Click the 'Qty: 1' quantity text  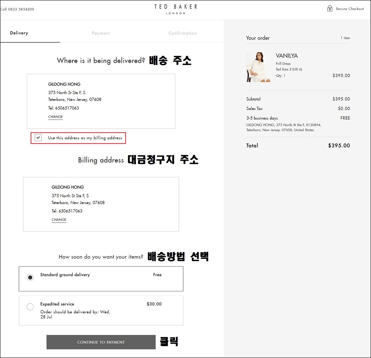(281, 75)
